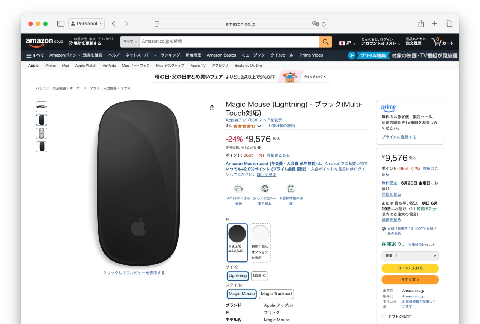Click the Safari sidebar toggle icon

61,24
